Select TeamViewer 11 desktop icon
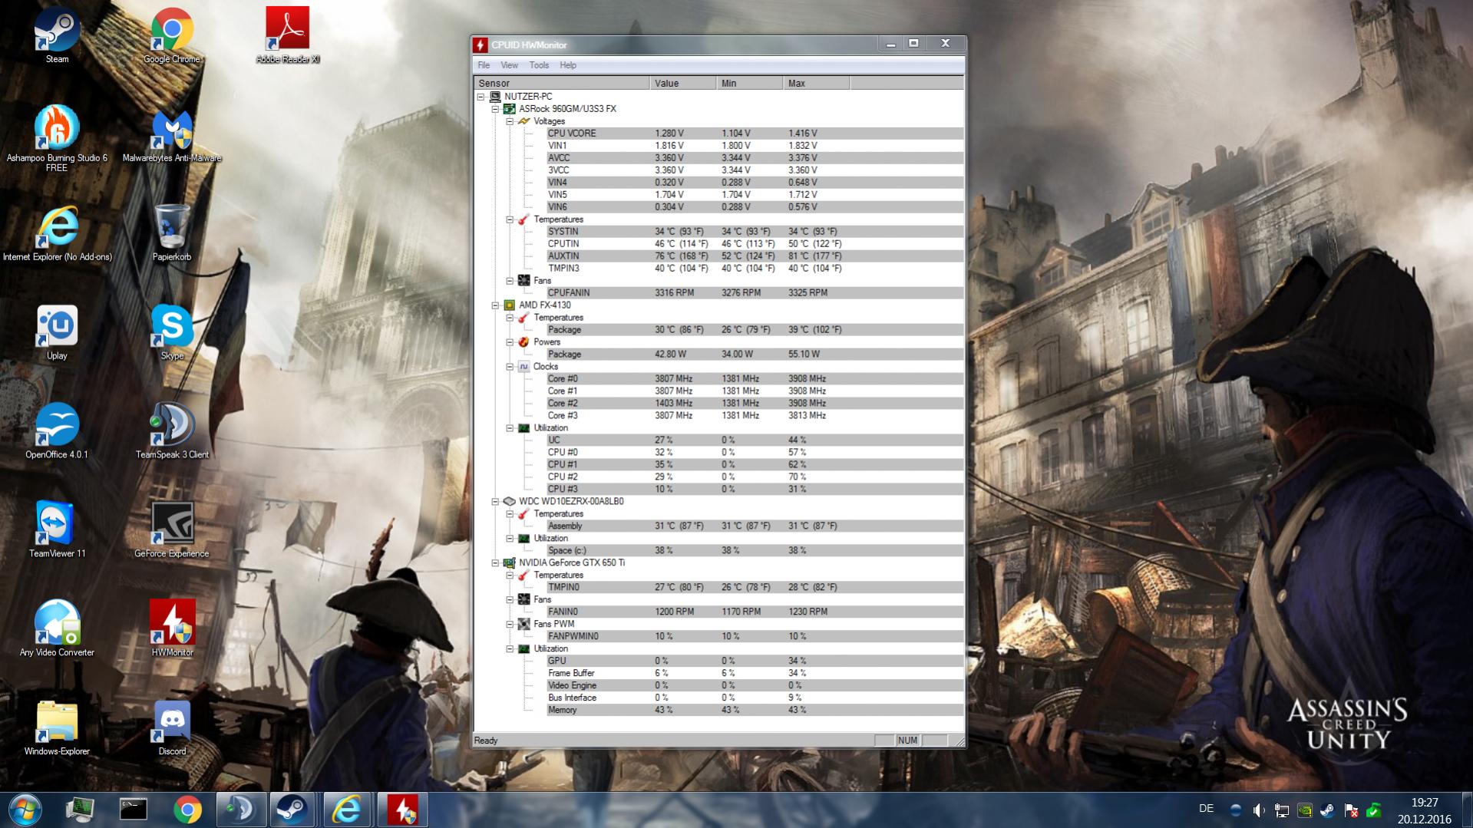The width and height of the screenshot is (1473, 828). coord(57,529)
